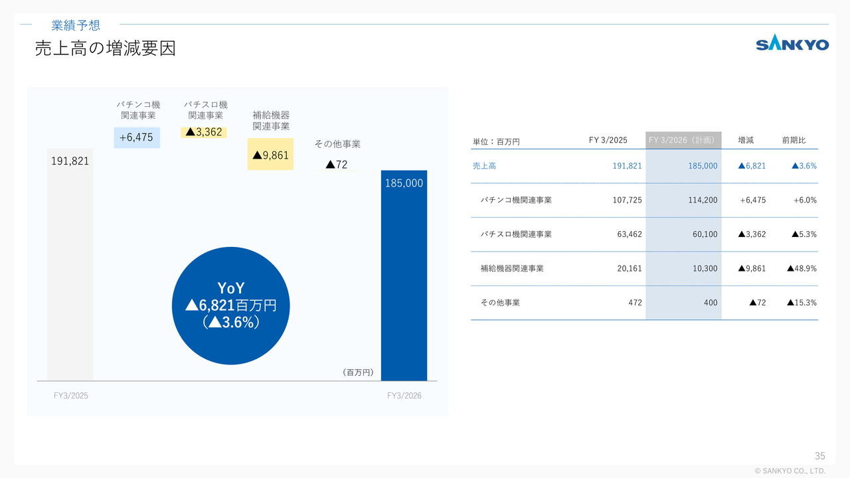Click the 補給機器 関連事業 chart label

point(271,121)
